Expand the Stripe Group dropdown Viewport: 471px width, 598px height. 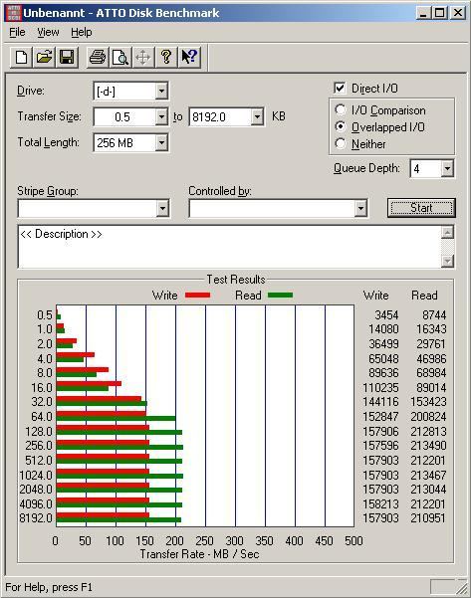pyautogui.click(x=162, y=208)
